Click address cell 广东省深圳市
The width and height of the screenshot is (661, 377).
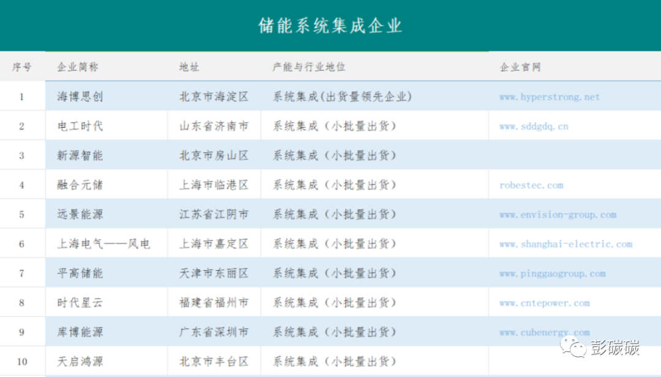[214, 332]
